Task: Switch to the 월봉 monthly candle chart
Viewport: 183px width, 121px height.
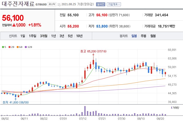Action: tap(153, 36)
